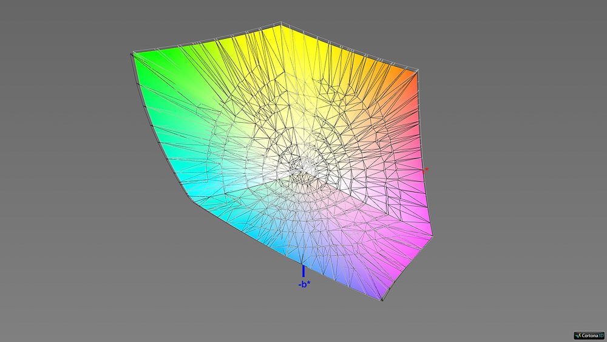
Task: Click the blue -b* axis tick line
Action: pos(303,271)
